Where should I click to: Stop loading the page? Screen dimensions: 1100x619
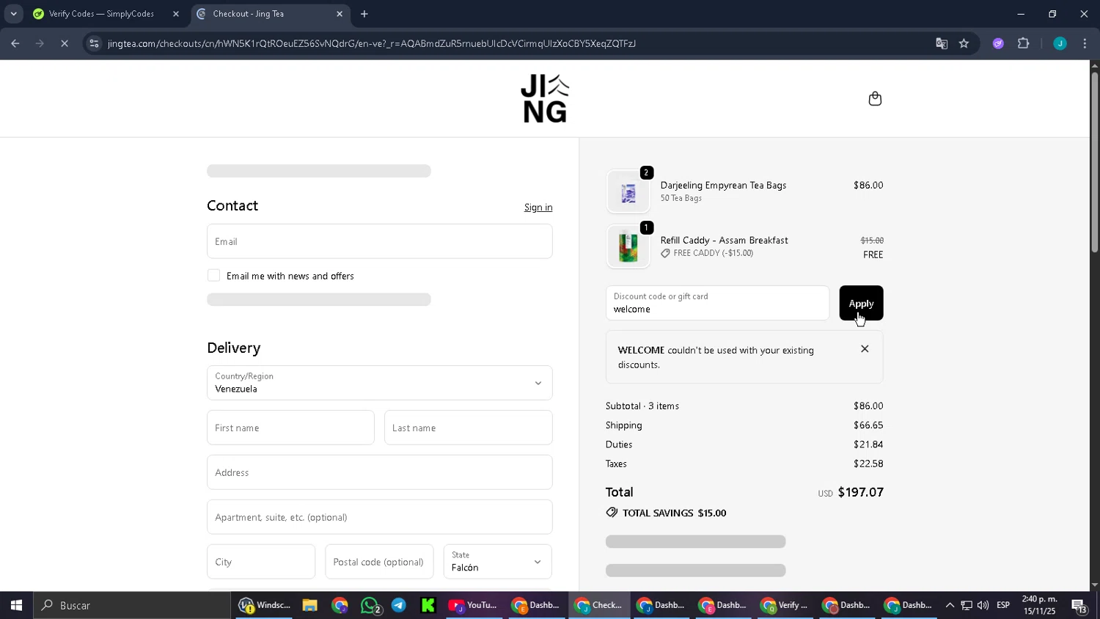coord(65,43)
